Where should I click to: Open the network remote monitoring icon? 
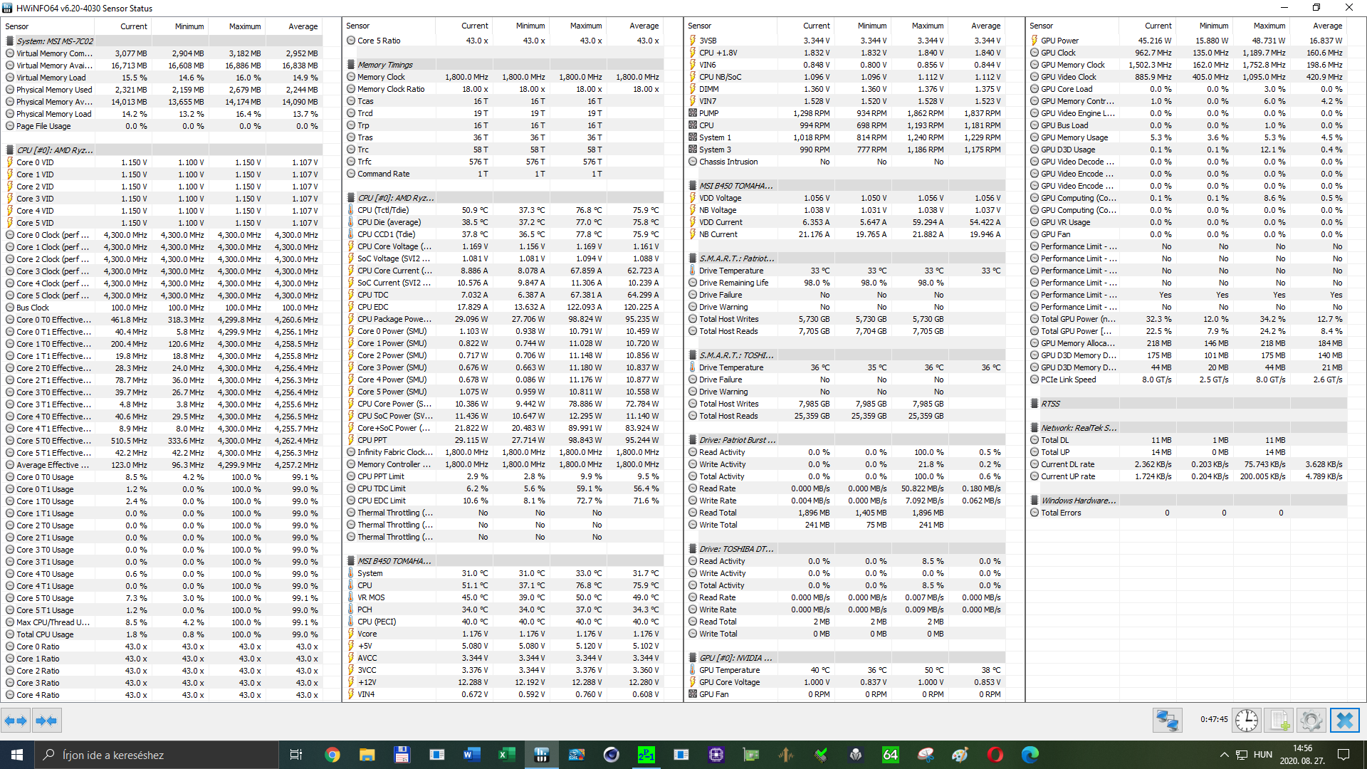tap(1167, 721)
